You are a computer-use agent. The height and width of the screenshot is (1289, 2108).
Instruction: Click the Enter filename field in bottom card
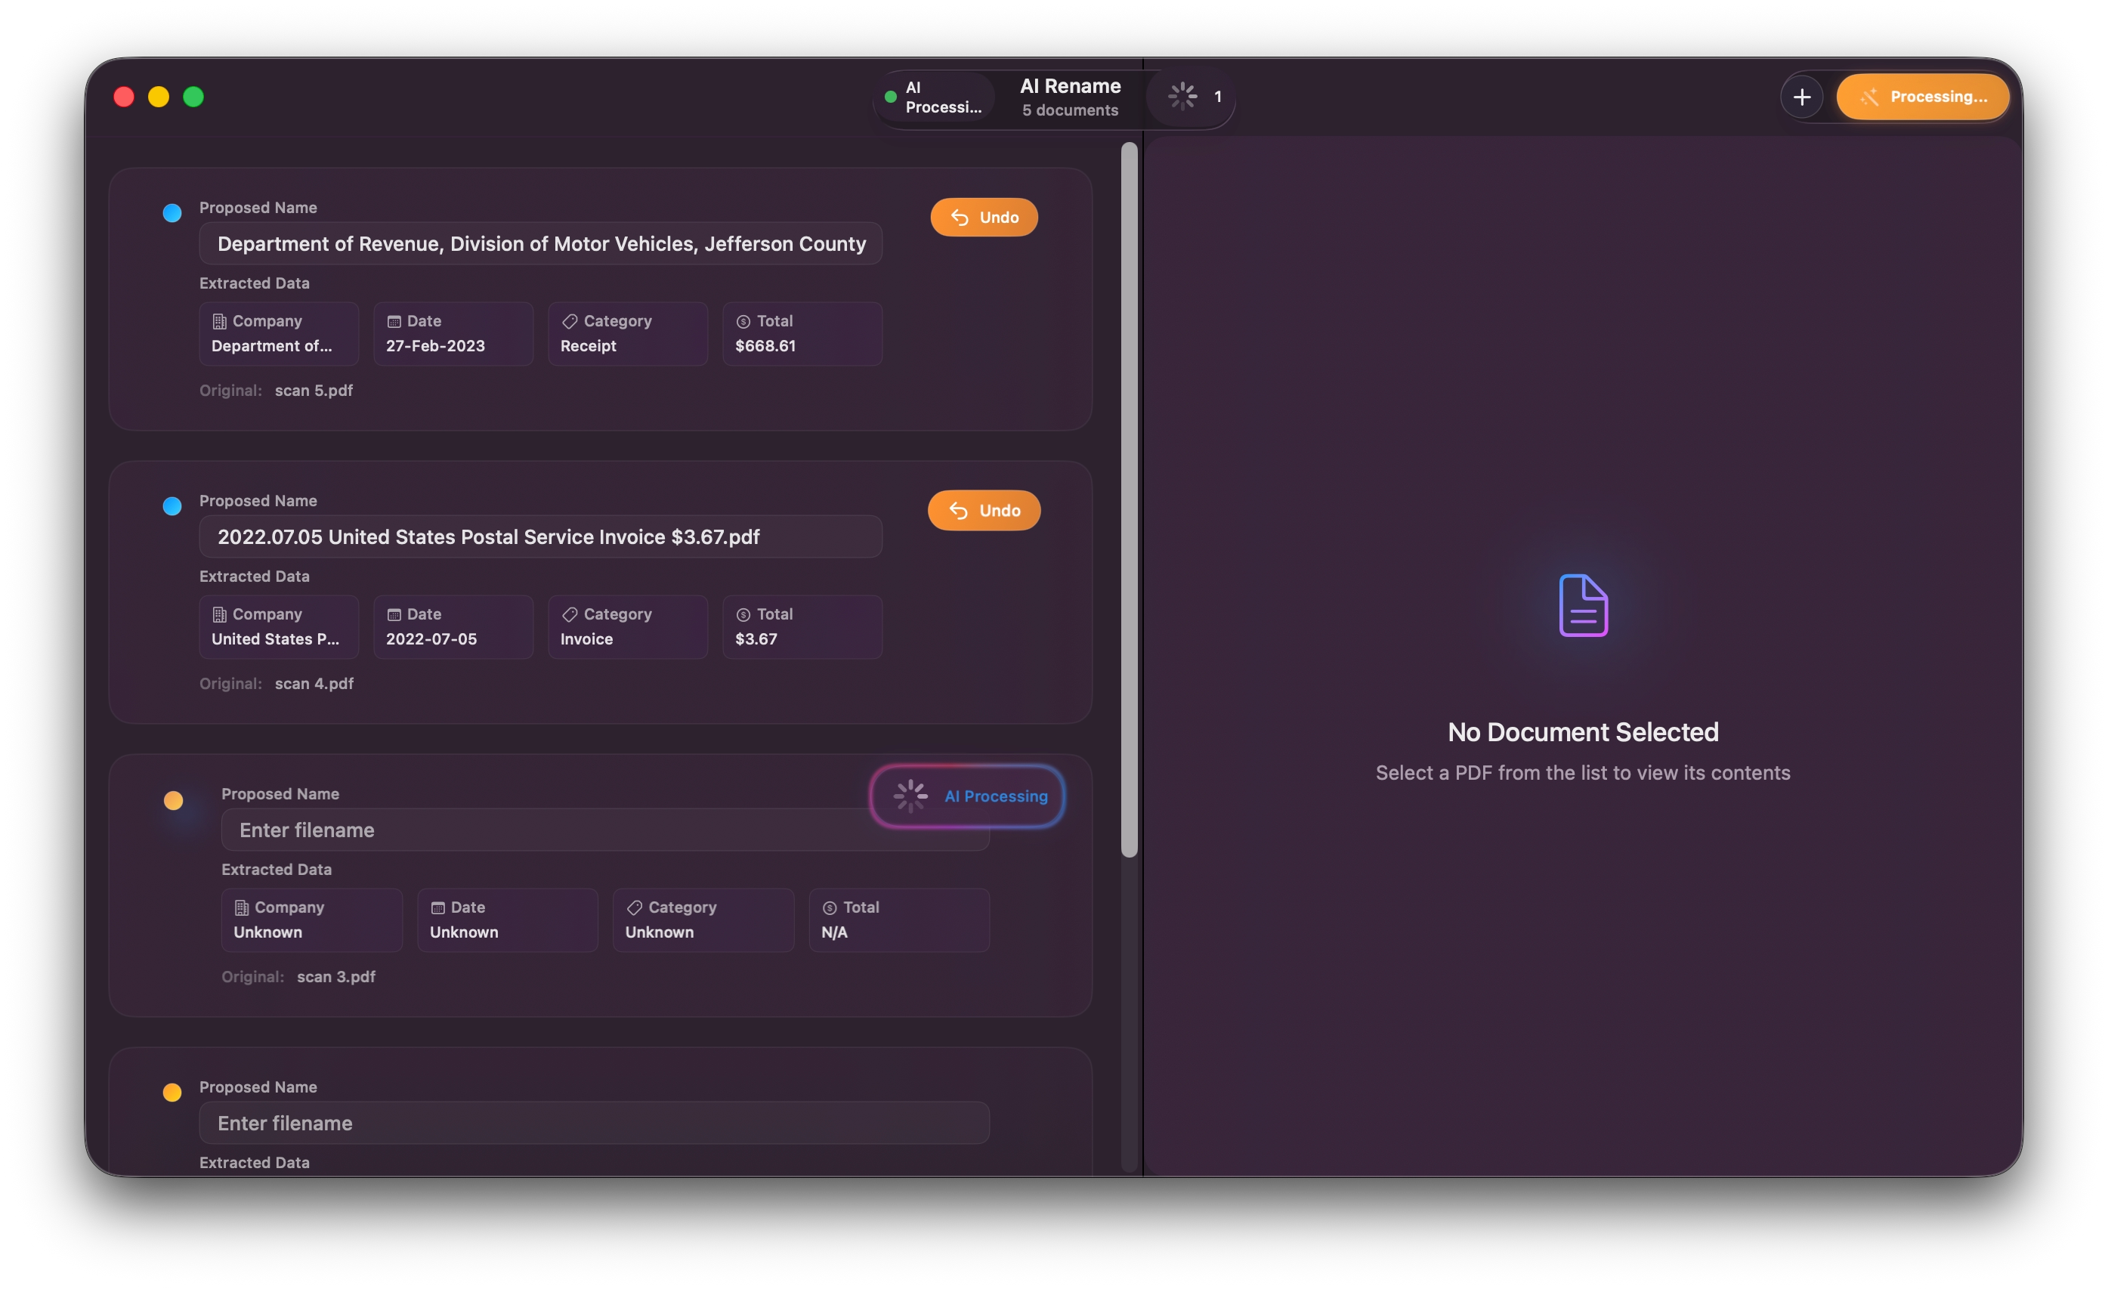point(594,1123)
